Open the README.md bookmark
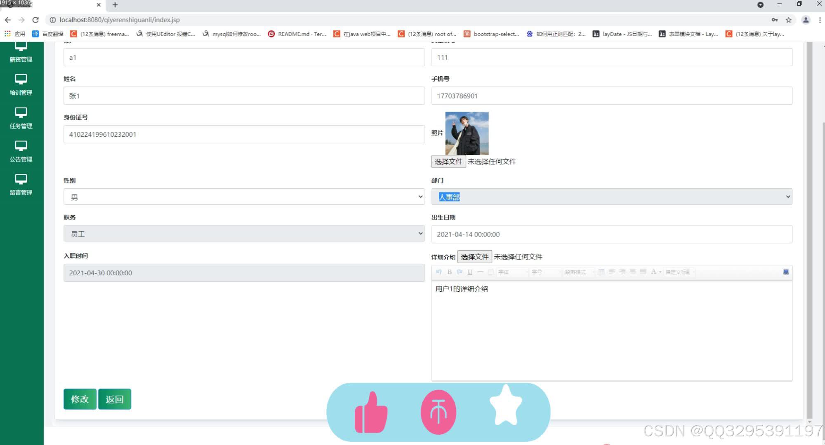Image resolution: width=825 pixels, height=445 pixels. (x=297, y=34)
